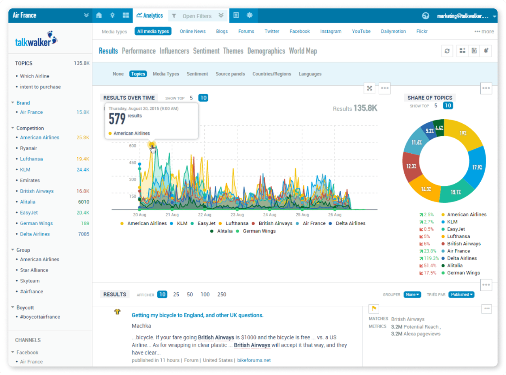506x375 pixels.
Task: Click the refresh icon near Results tabs
Action: tap(447, 51)
